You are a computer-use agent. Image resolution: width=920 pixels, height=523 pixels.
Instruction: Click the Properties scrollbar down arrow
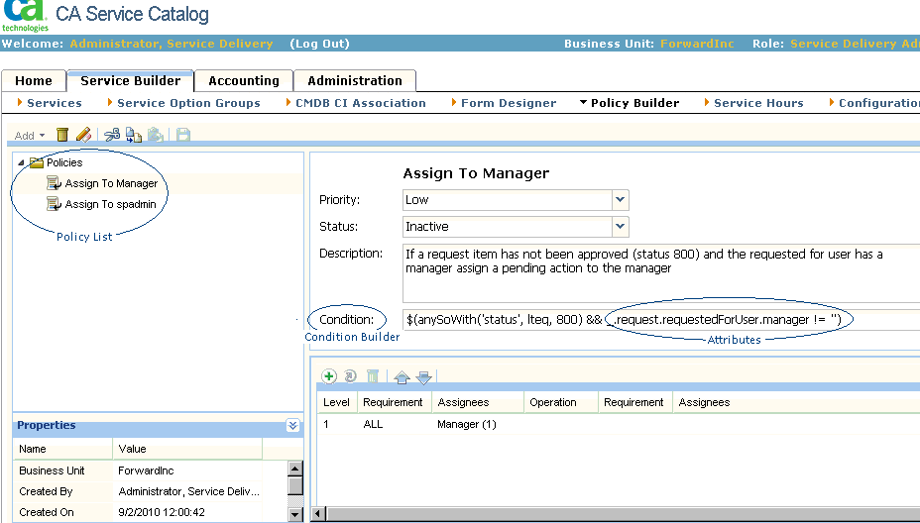294,514
